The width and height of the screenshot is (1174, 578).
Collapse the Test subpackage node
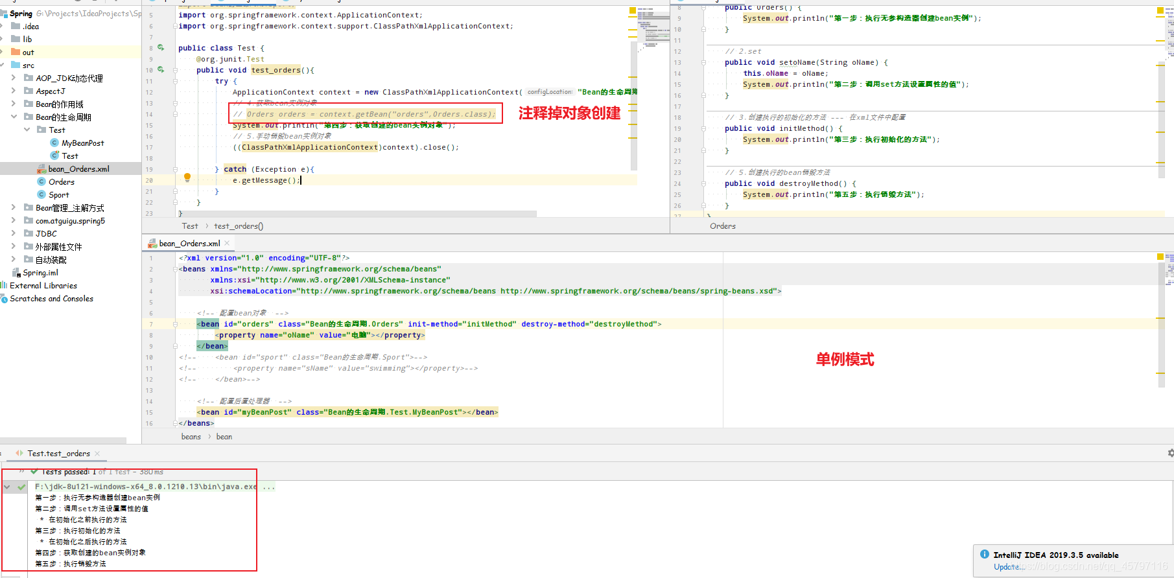(27, 130)
